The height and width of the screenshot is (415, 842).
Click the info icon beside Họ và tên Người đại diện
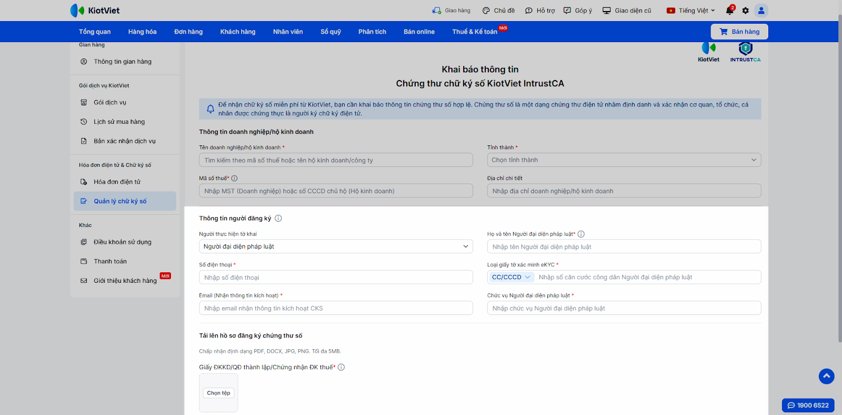coord(581,234)
